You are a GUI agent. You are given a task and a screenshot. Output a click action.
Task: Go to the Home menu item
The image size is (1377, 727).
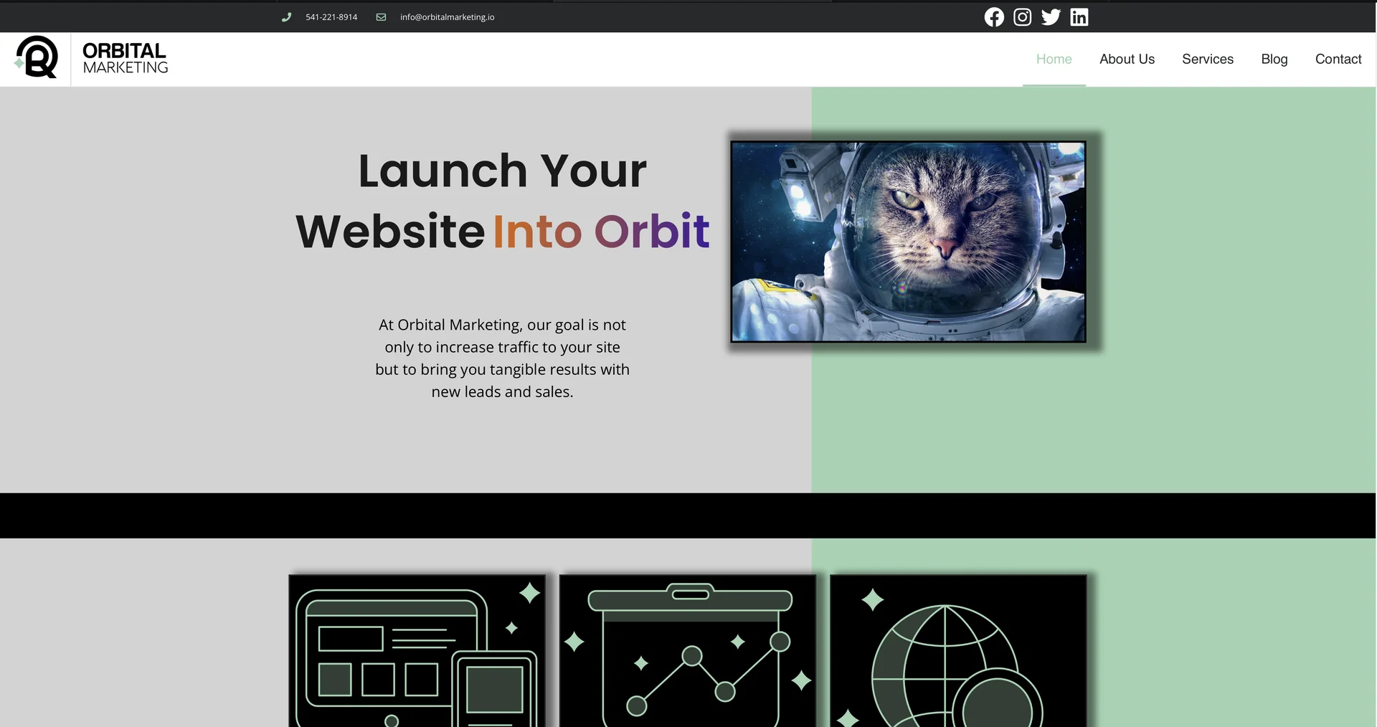[x=1054, y=59]
